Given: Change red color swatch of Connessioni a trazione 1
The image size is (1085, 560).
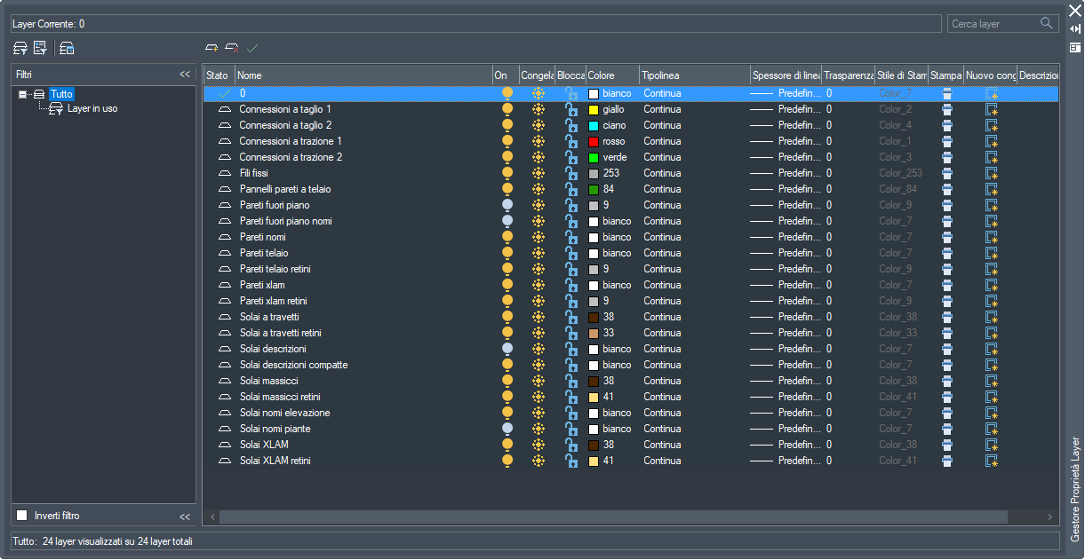Looking at the screenshot, I should coord(594,142).
